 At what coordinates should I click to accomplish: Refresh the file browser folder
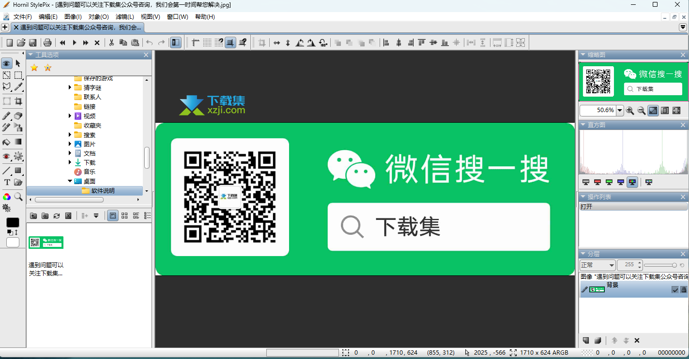(x=57, y=215)
